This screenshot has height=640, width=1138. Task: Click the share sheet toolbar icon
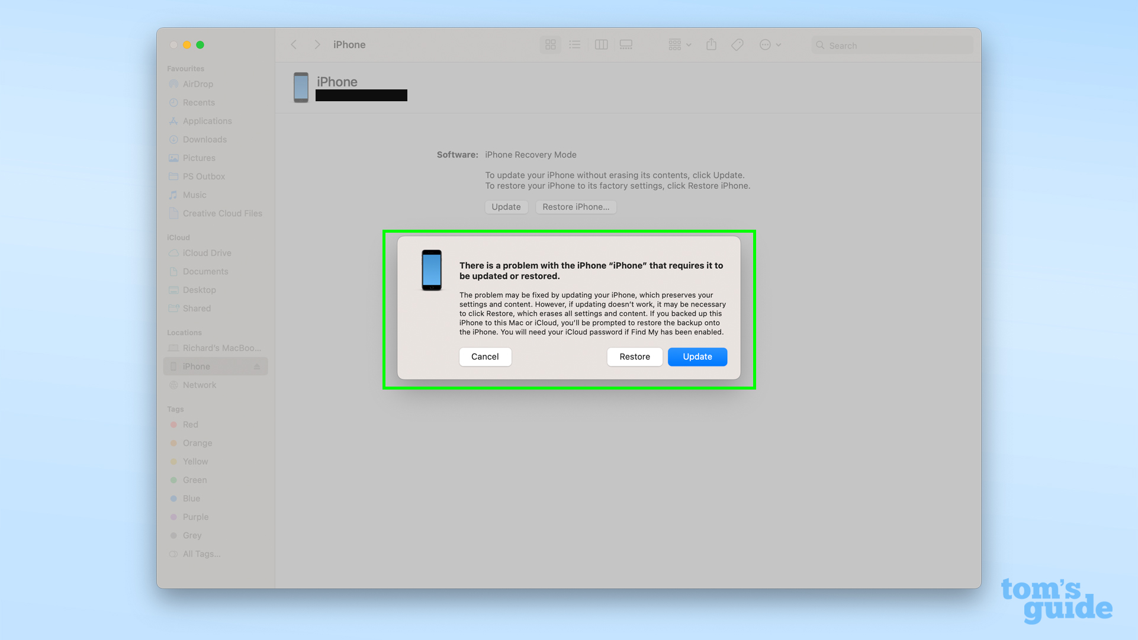coord(711,44)
